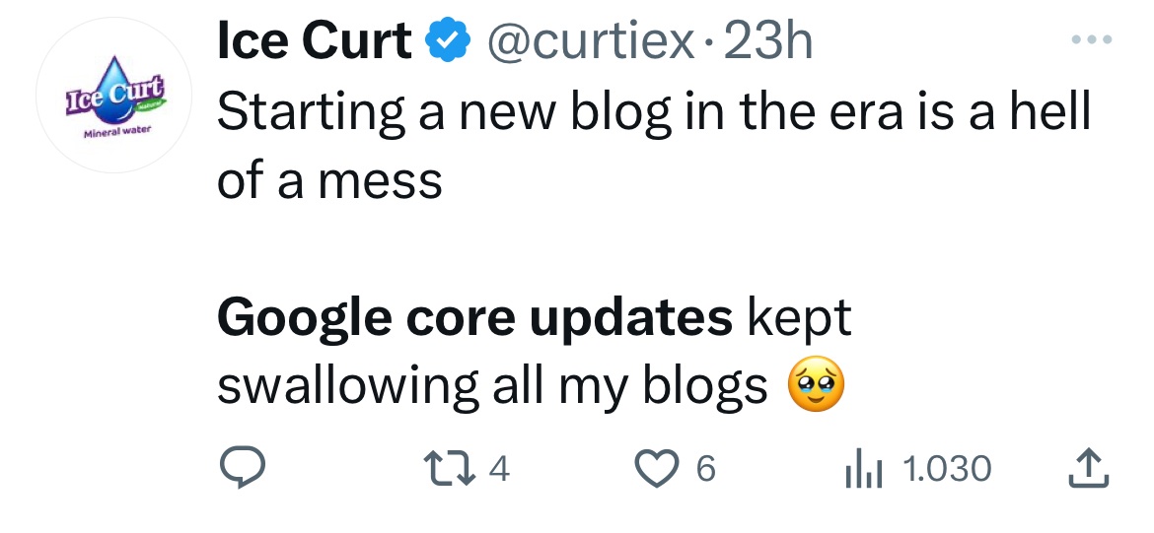This screenshot has height=533, width=1154.
Task: Click the reply speech bubble icon
Action: click(240, 468)
